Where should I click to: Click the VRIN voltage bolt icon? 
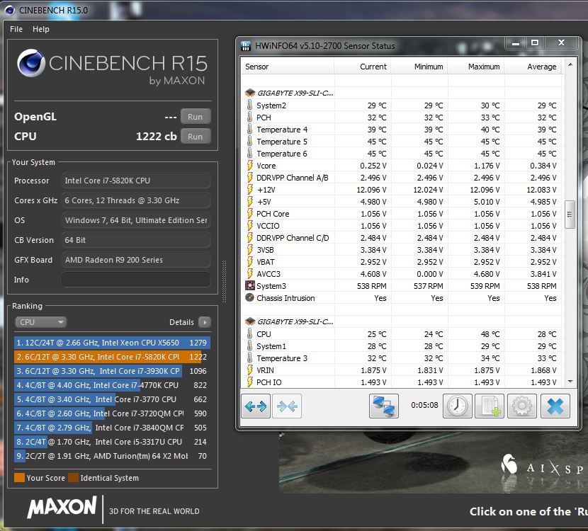tap(250, 370)
